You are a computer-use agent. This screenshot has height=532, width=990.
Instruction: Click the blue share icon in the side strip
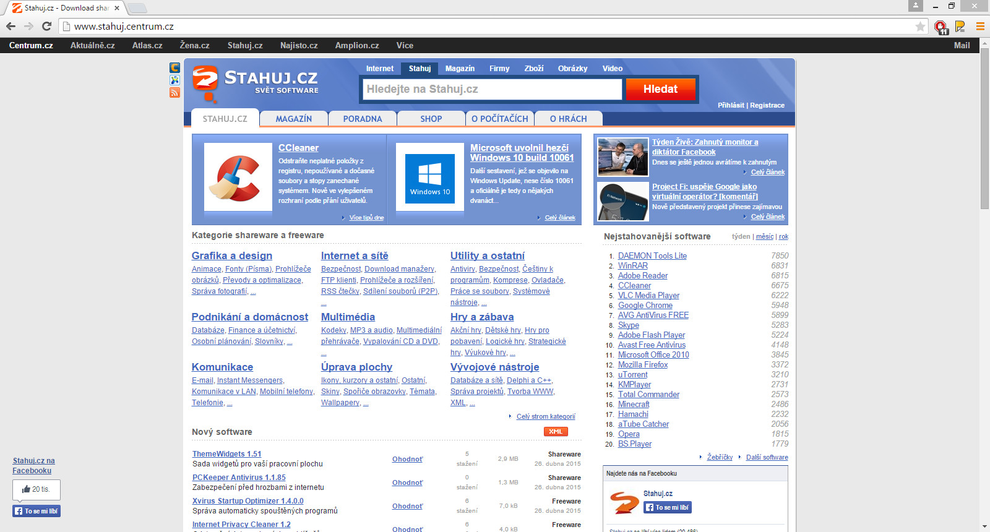coord(174,80)
